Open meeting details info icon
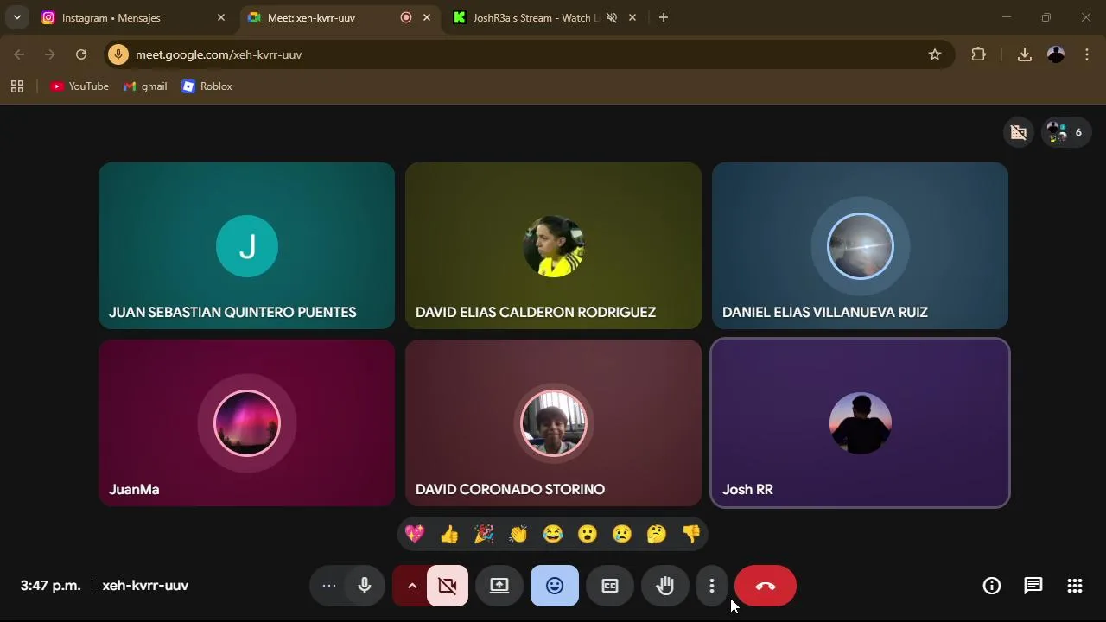 [x=992, y=586]
